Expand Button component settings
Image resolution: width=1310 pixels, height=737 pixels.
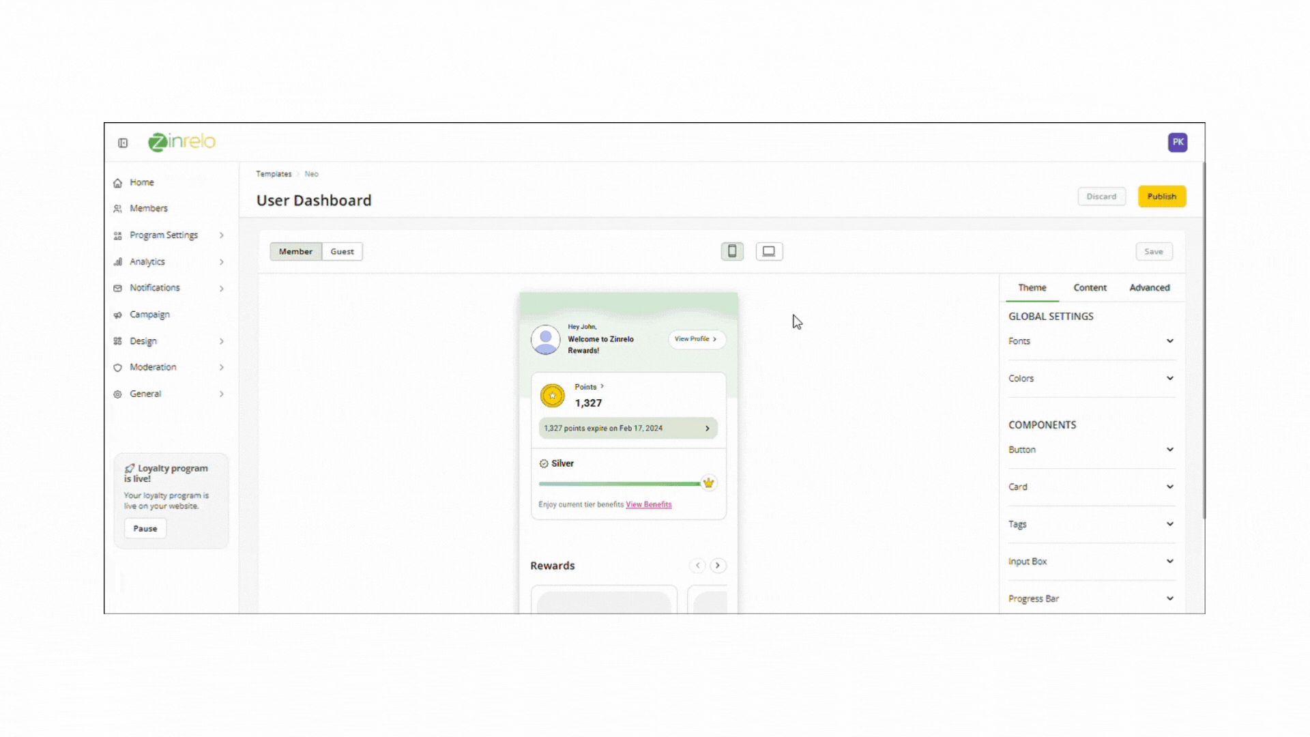[1090, 450]
